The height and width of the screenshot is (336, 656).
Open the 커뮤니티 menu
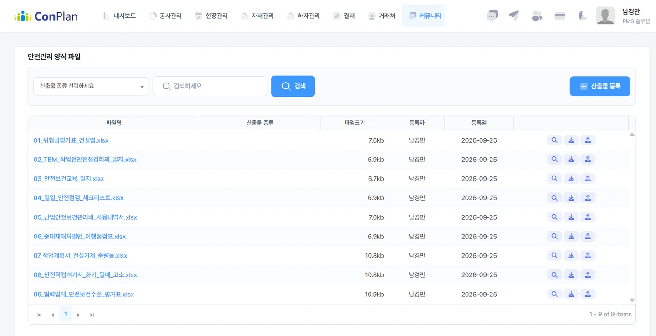click(x=424, y=16)
